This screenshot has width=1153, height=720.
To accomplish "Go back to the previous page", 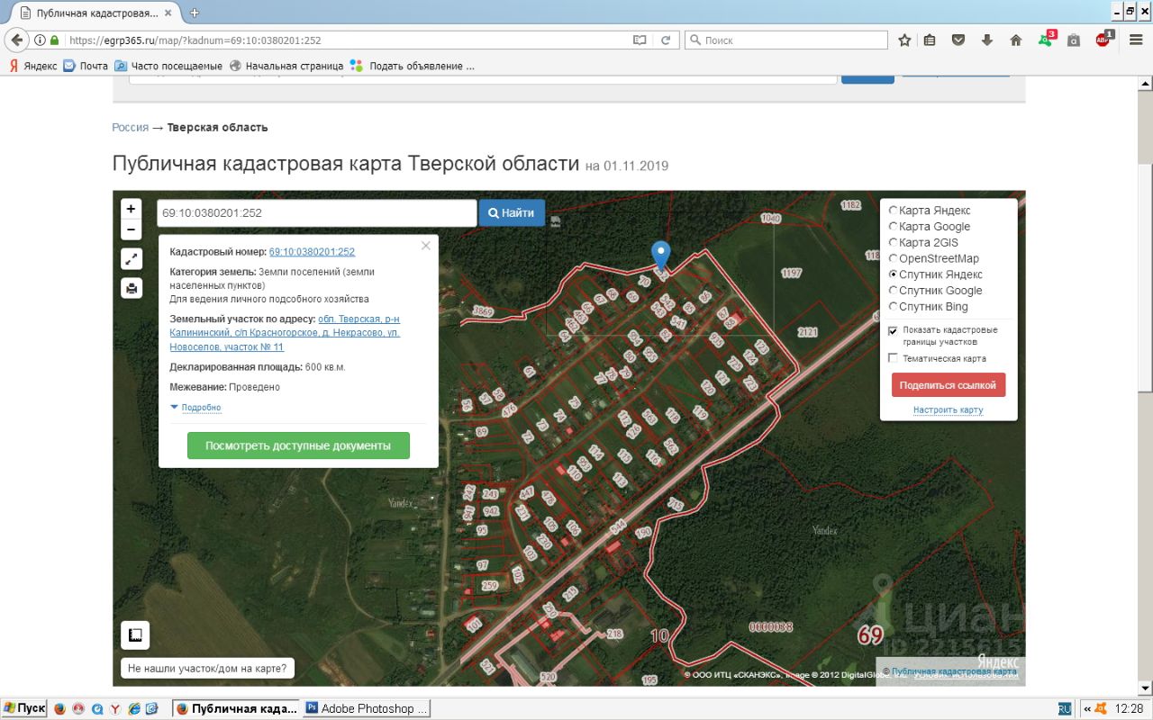I will tap(16, 40).
